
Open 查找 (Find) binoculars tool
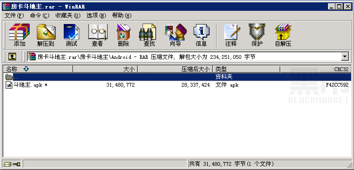tap(149, 35)
